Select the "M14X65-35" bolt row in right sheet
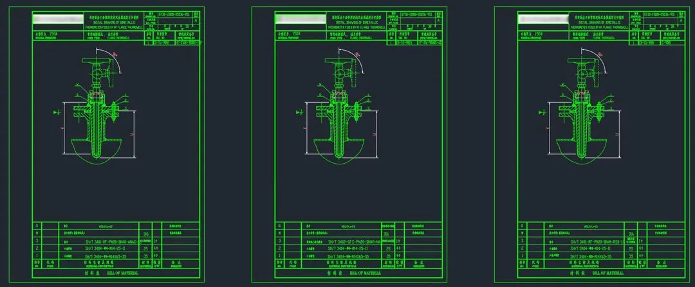Viewport: 695px width, 287px height. (601, 256)
